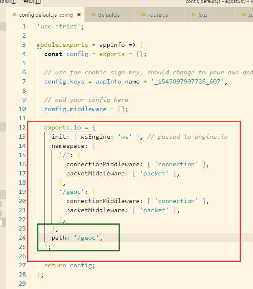Close the config.default.js tab
Viewport: 253px width, 289px height.
pos(79,15)
